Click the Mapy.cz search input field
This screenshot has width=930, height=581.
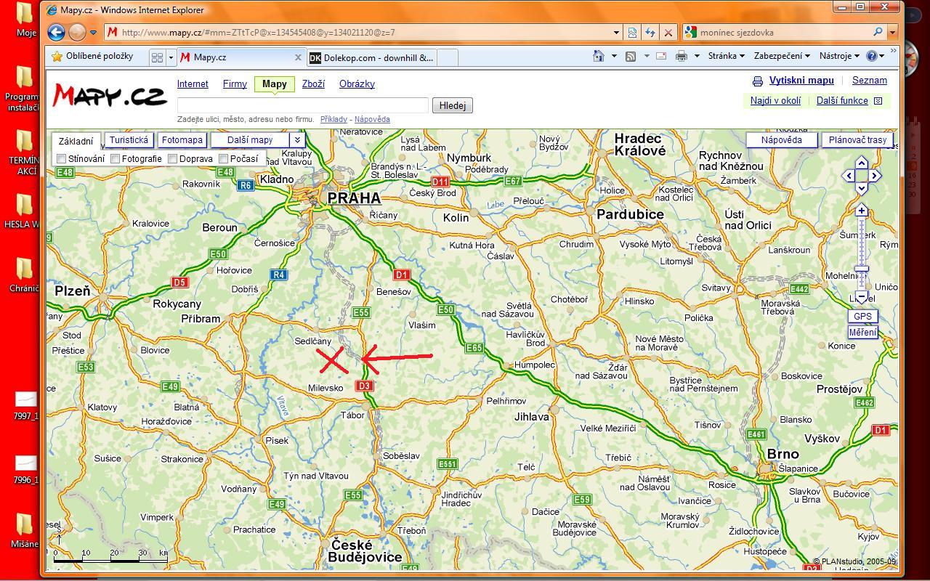click(303, 105)
